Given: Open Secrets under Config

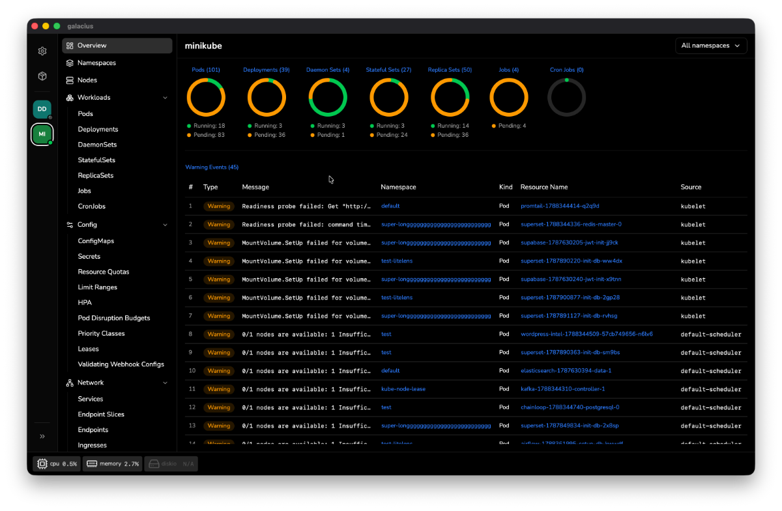Looking at the screenshot, I should click(x=89, y=257).
